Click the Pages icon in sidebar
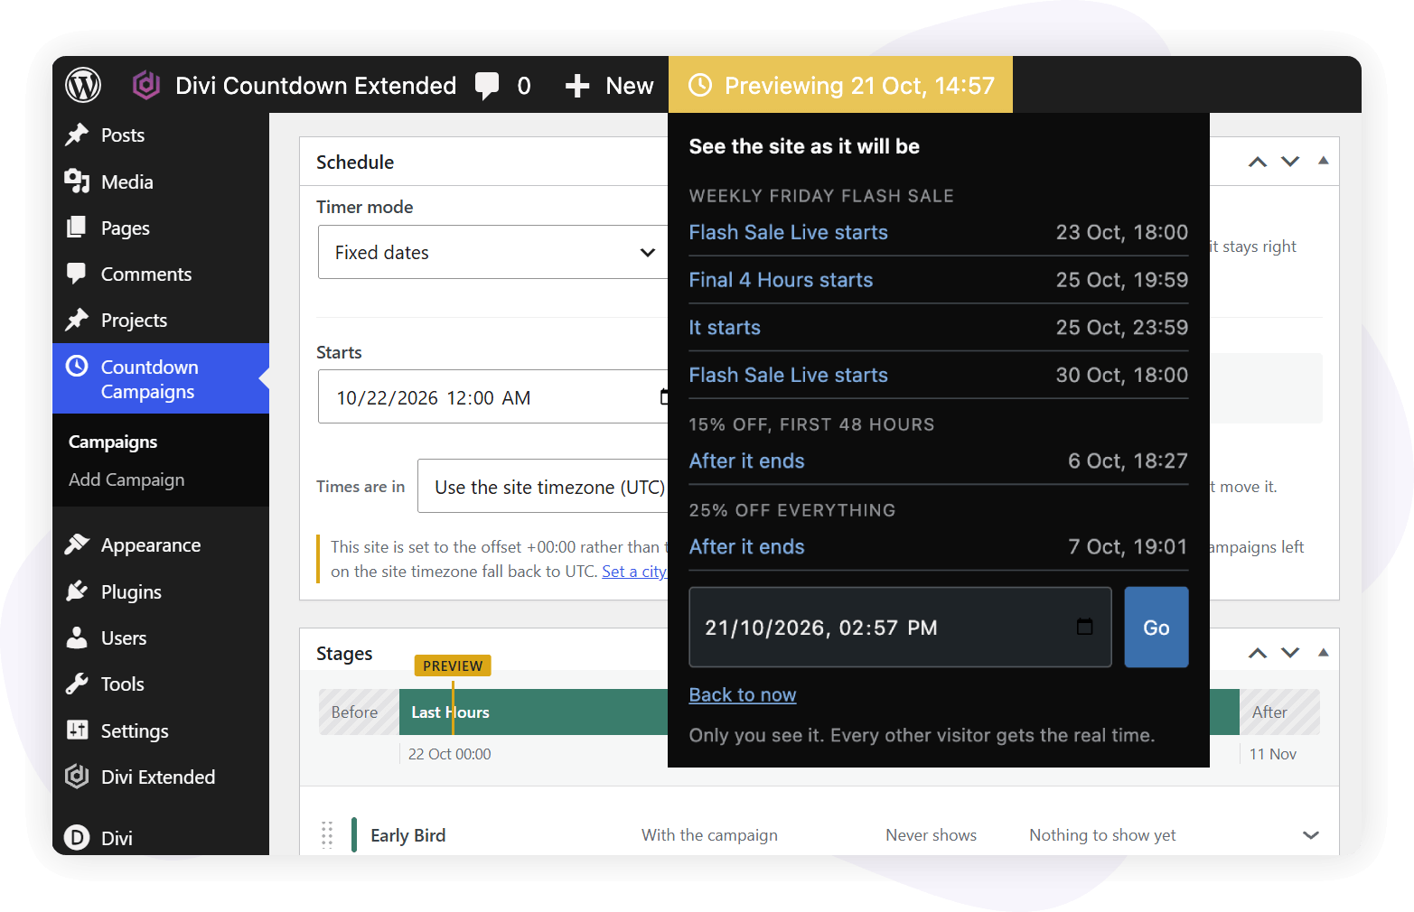Screen dimensions: 1414x912 [77, 228]
